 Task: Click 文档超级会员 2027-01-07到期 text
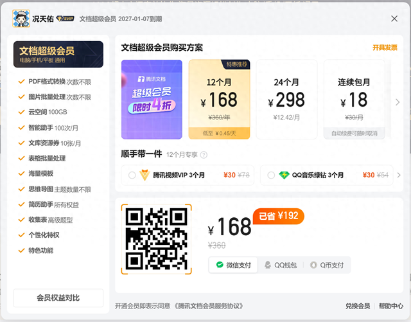[x=121, y=19]
